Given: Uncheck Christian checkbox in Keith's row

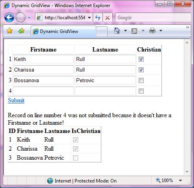Looking at the screenshot, I should click(141, 59).
